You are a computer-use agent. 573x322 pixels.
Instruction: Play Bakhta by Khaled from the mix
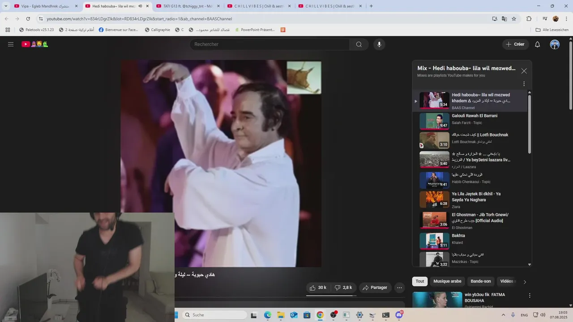click(470, 240)
